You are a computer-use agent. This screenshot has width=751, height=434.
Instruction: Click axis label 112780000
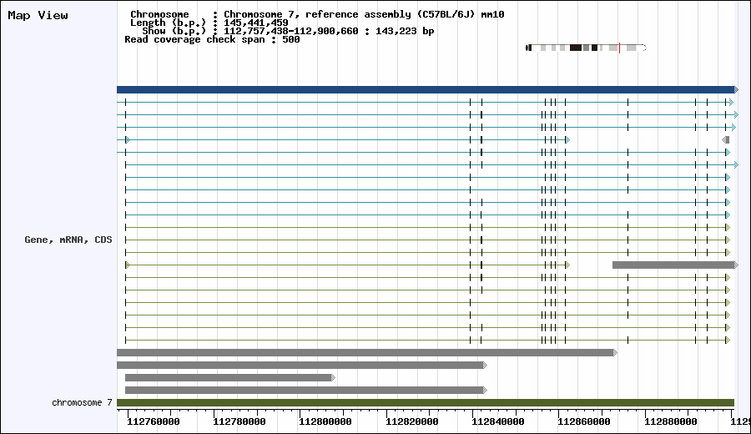click(239, 421)
